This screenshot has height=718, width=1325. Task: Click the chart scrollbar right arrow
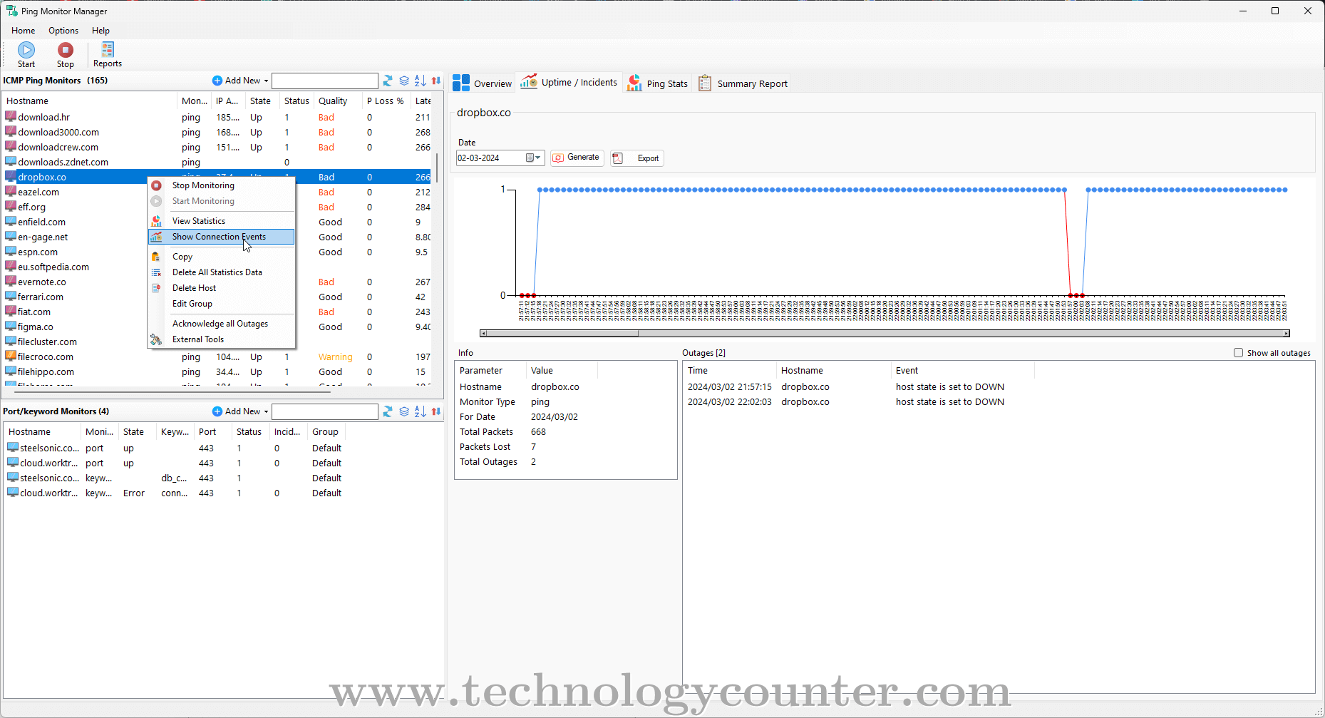click(x=1286, y=334)
